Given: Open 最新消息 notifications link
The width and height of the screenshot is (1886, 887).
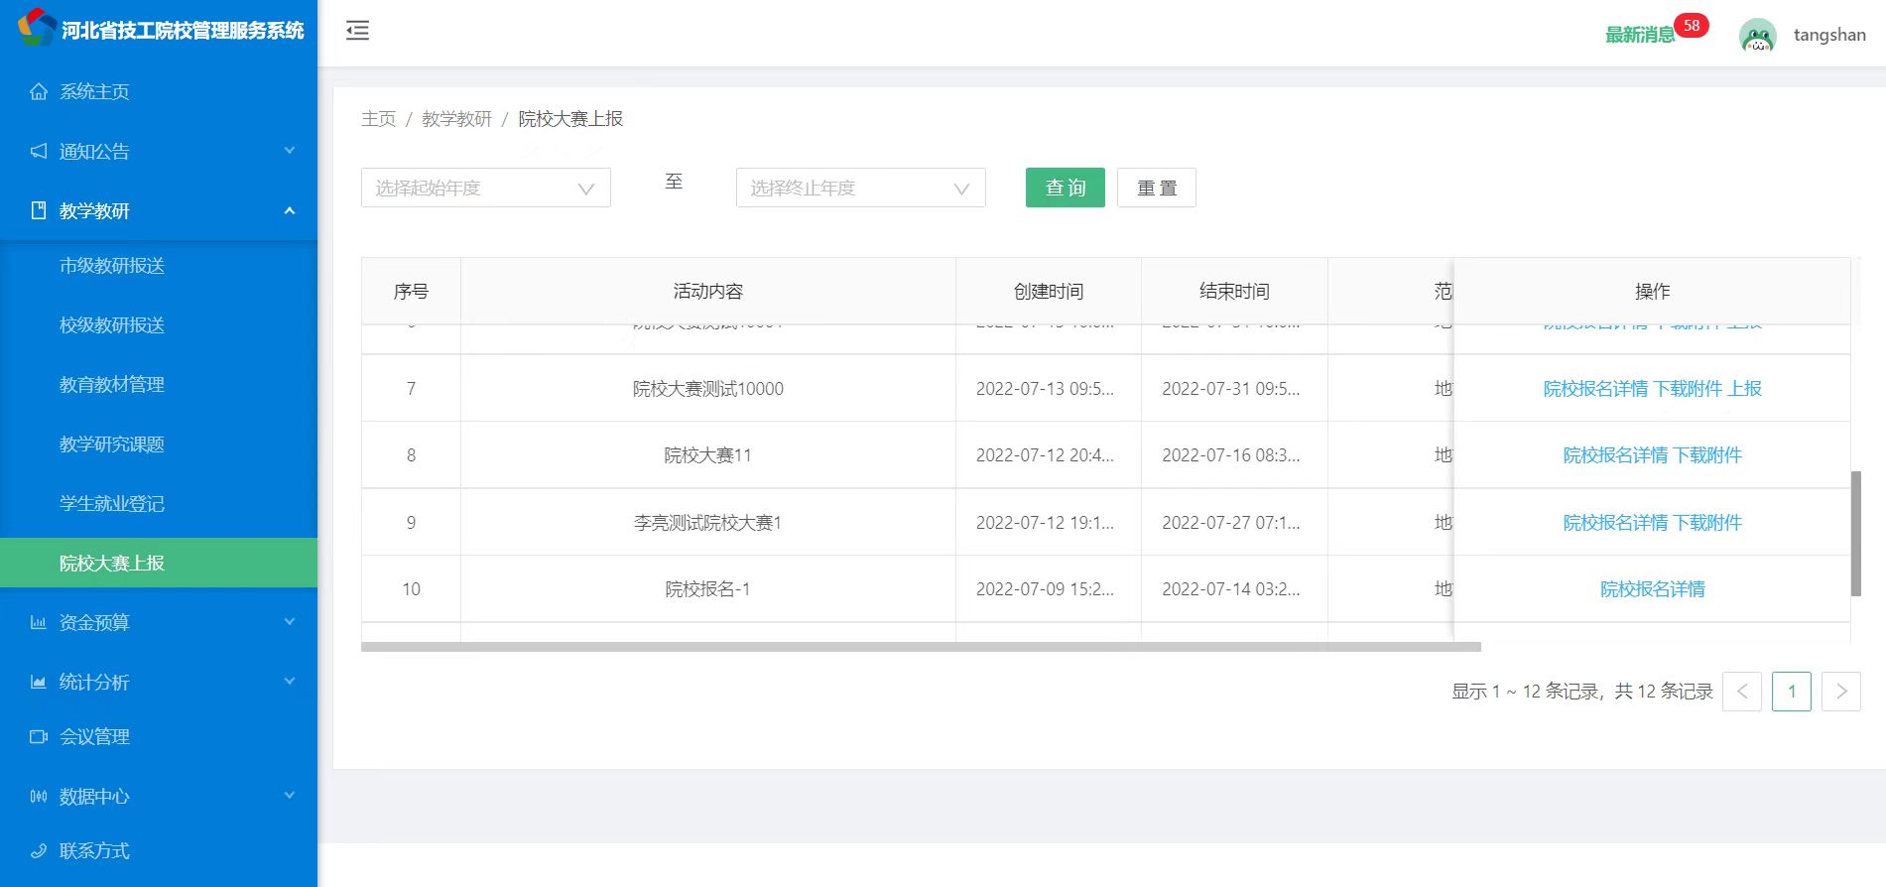Looking at the screenshot, I should [x=1640, y=35].
